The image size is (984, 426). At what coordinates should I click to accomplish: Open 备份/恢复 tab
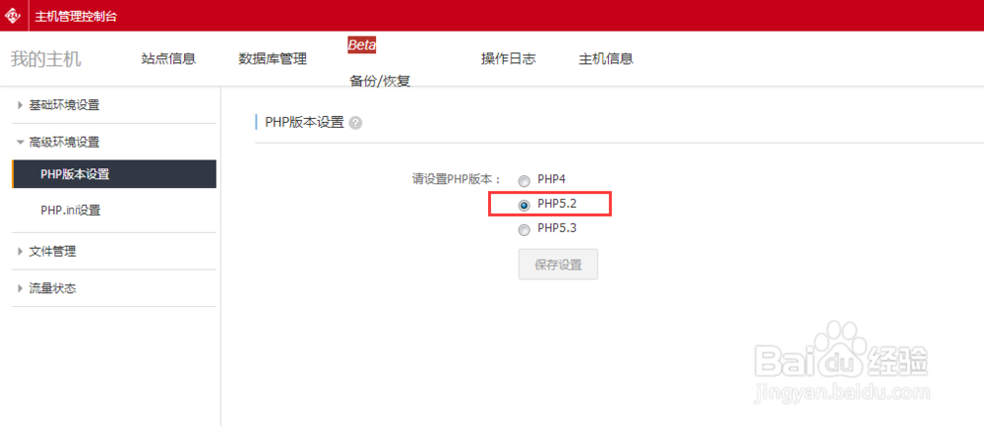pyautogui.click(x=380, y=81)
